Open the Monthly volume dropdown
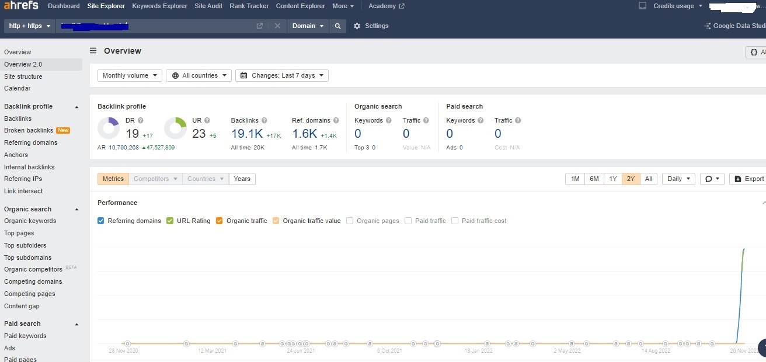766x362 pixels. click(130, 76)
